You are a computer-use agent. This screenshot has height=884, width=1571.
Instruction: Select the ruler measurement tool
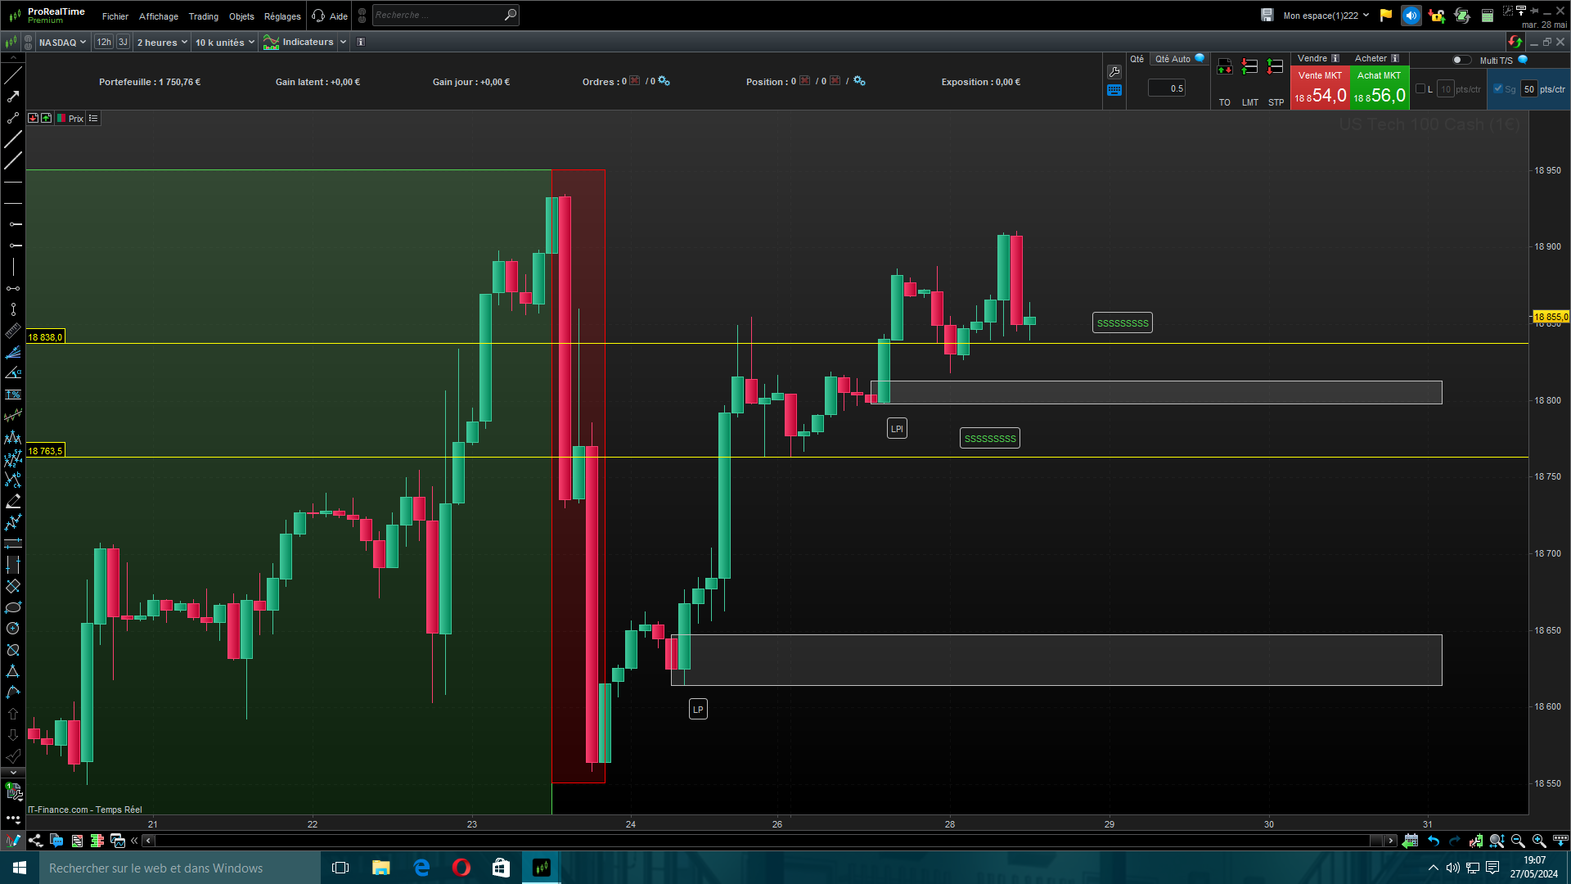point(13,331)
